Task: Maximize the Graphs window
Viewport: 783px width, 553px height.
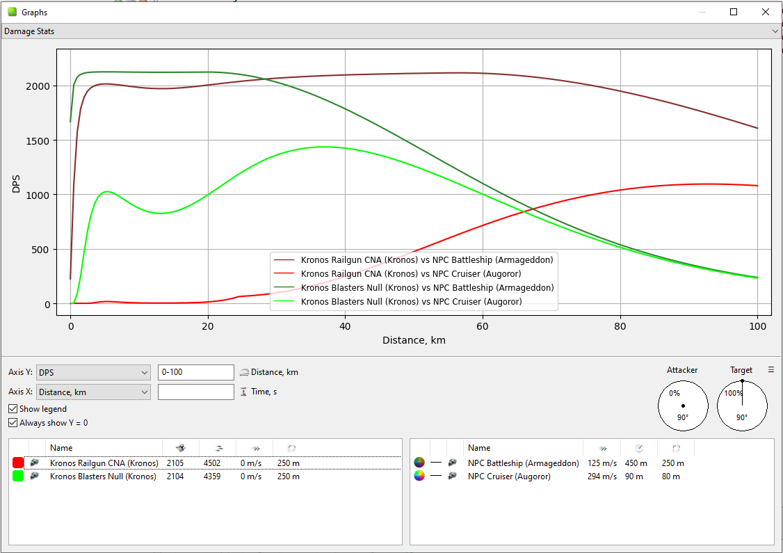Action: (x=734, y=12)
